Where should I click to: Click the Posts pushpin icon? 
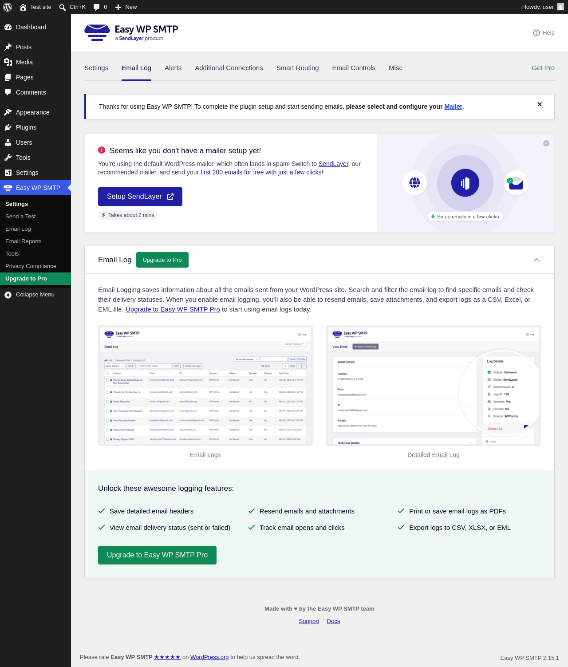[x=8, y=47]
